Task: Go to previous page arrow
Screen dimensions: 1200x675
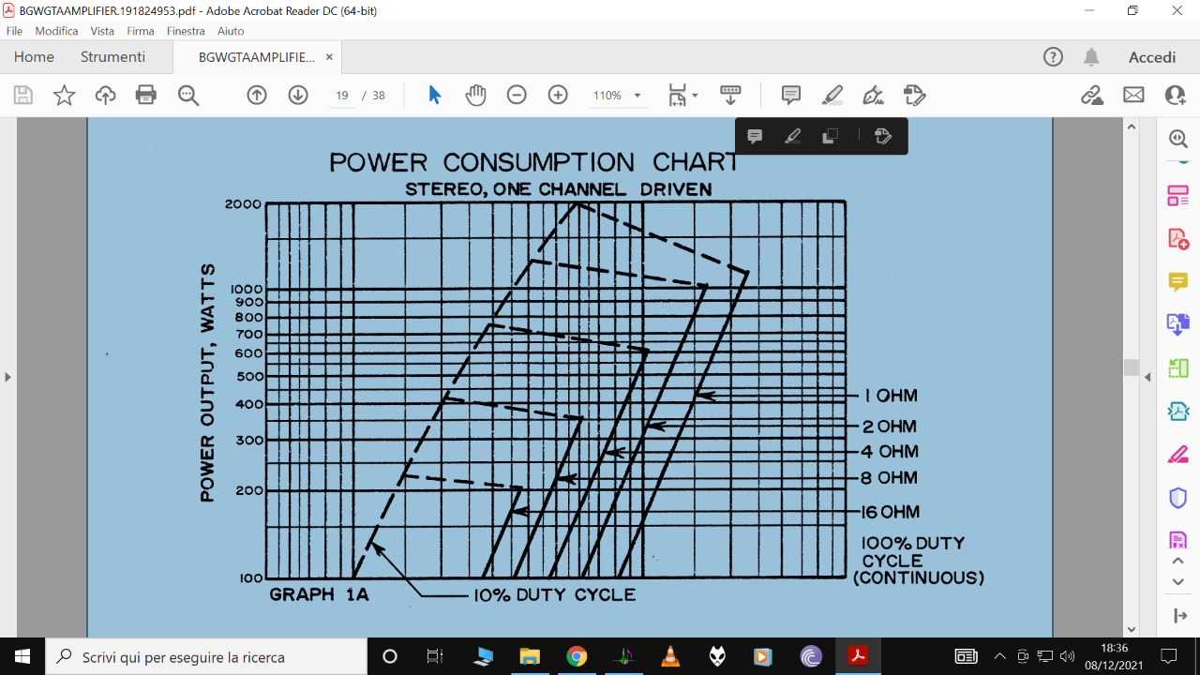Action: pos(257,95)
